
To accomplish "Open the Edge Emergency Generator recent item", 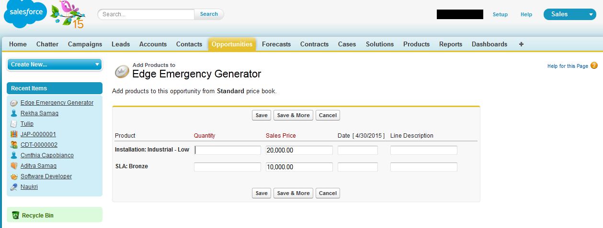I will pyautogui.click(x=57, y=103).
